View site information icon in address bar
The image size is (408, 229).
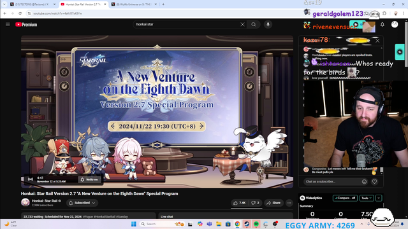[x=29, y=13]
